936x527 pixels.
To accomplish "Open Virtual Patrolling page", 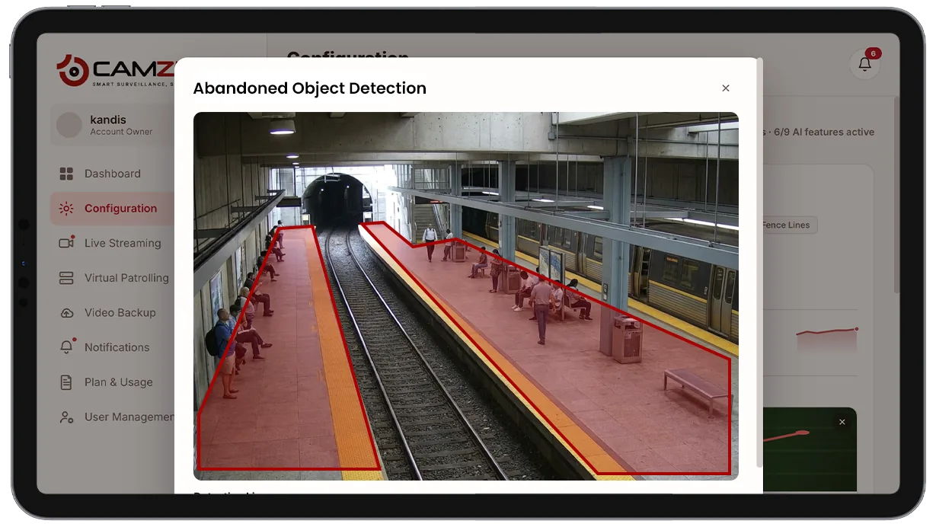I will tap(113, 278).
